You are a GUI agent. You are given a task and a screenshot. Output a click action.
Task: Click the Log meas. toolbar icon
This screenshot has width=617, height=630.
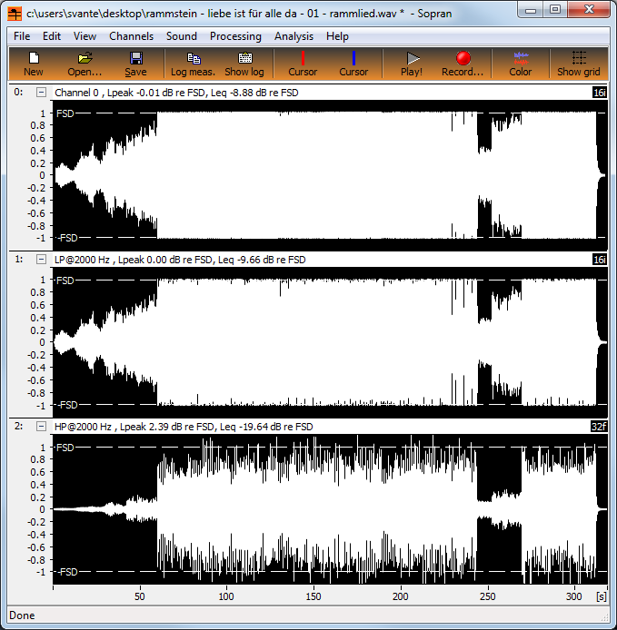point(193,64)
